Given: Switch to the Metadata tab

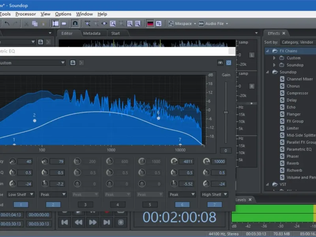Looking at the screenshot, I should click(x=92, y=34).
